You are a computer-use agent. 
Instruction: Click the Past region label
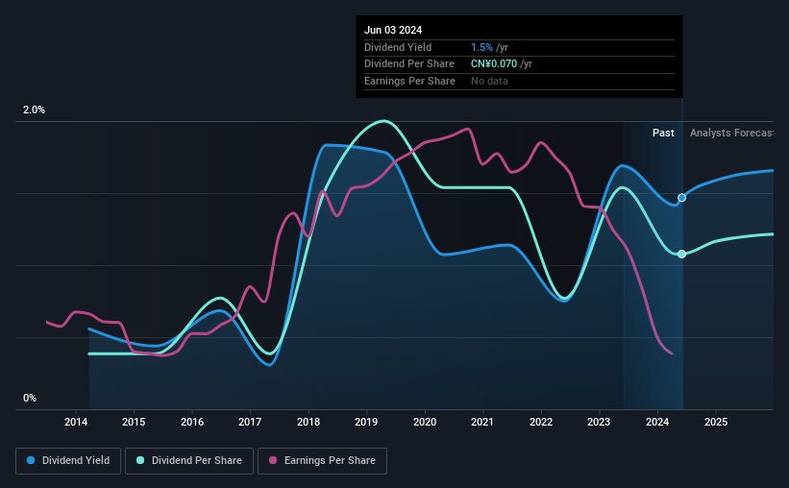click(663, 133)
